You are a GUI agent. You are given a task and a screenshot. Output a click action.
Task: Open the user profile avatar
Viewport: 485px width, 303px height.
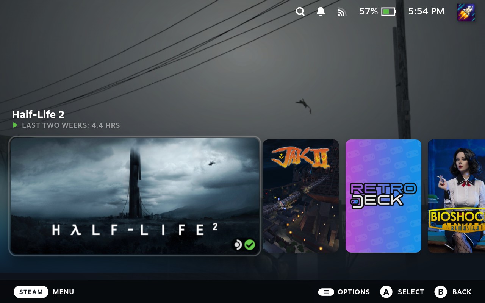466,12
